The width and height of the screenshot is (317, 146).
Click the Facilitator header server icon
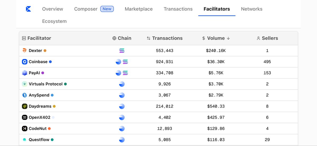(24, 38)
